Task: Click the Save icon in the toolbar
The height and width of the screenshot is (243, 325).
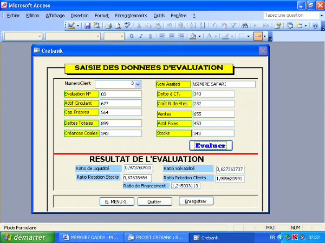Action: [88, 25]
